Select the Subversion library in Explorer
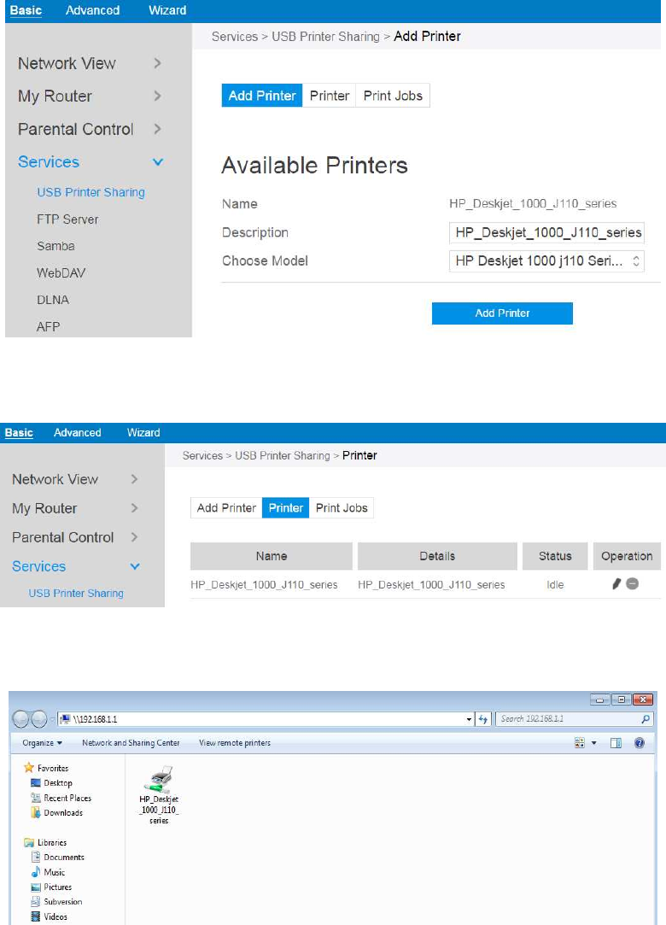Image resolution: width=666 pixels, height=925 pixels. (56, 901)
